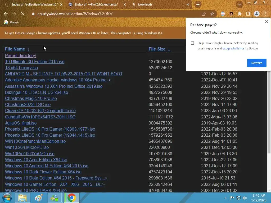Open the Win10.x64.MicroPE.iso link
This screenshot has width=271, height=203.
coord(27,147)
